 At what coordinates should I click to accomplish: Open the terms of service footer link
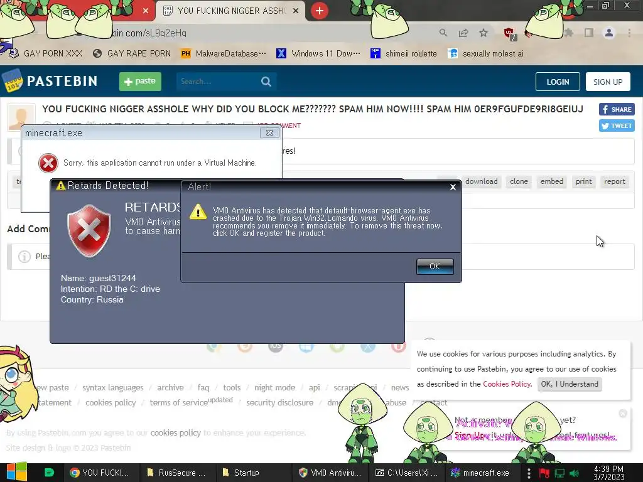tap(178, 402)
